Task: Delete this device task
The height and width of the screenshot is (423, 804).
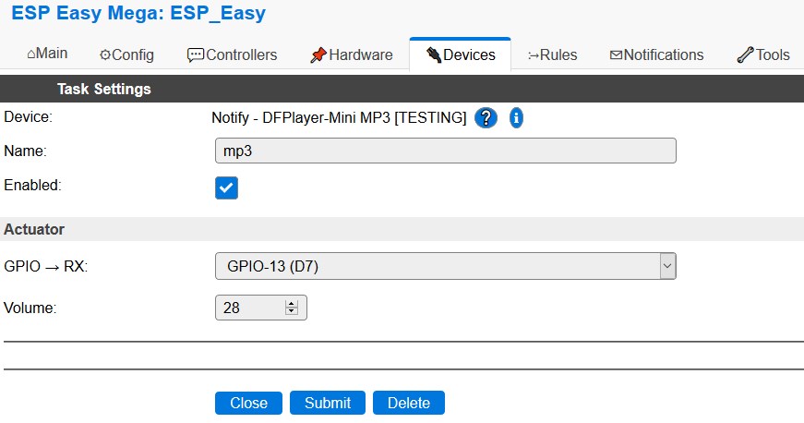Action: (408, 403)
